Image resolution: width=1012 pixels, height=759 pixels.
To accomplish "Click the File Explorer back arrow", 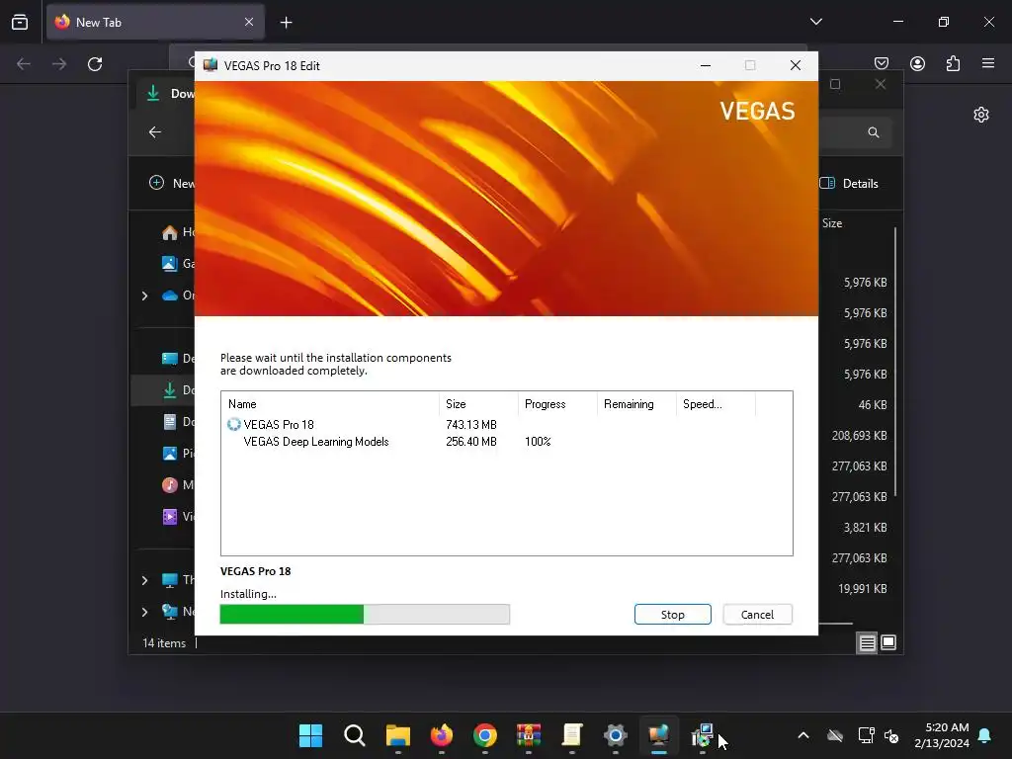I will point(155,132).
